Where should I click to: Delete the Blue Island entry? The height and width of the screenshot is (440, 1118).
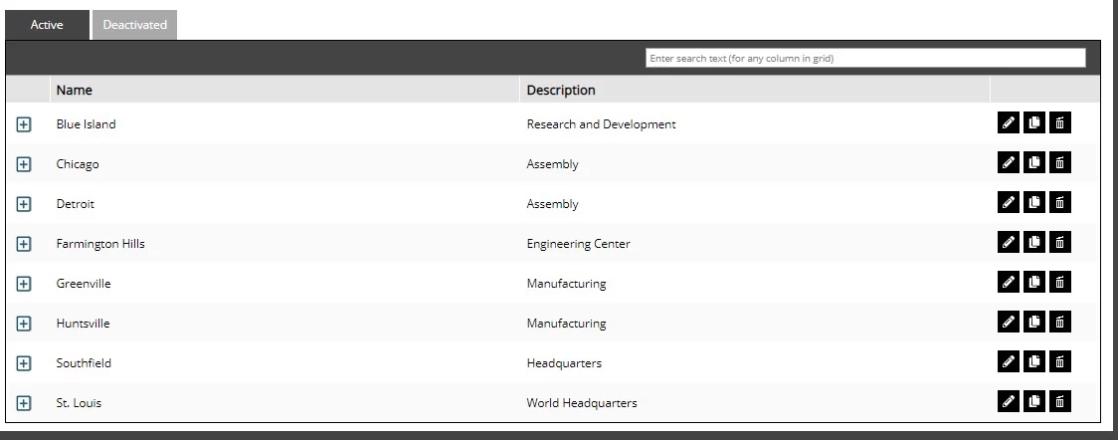click(1060, 122)
